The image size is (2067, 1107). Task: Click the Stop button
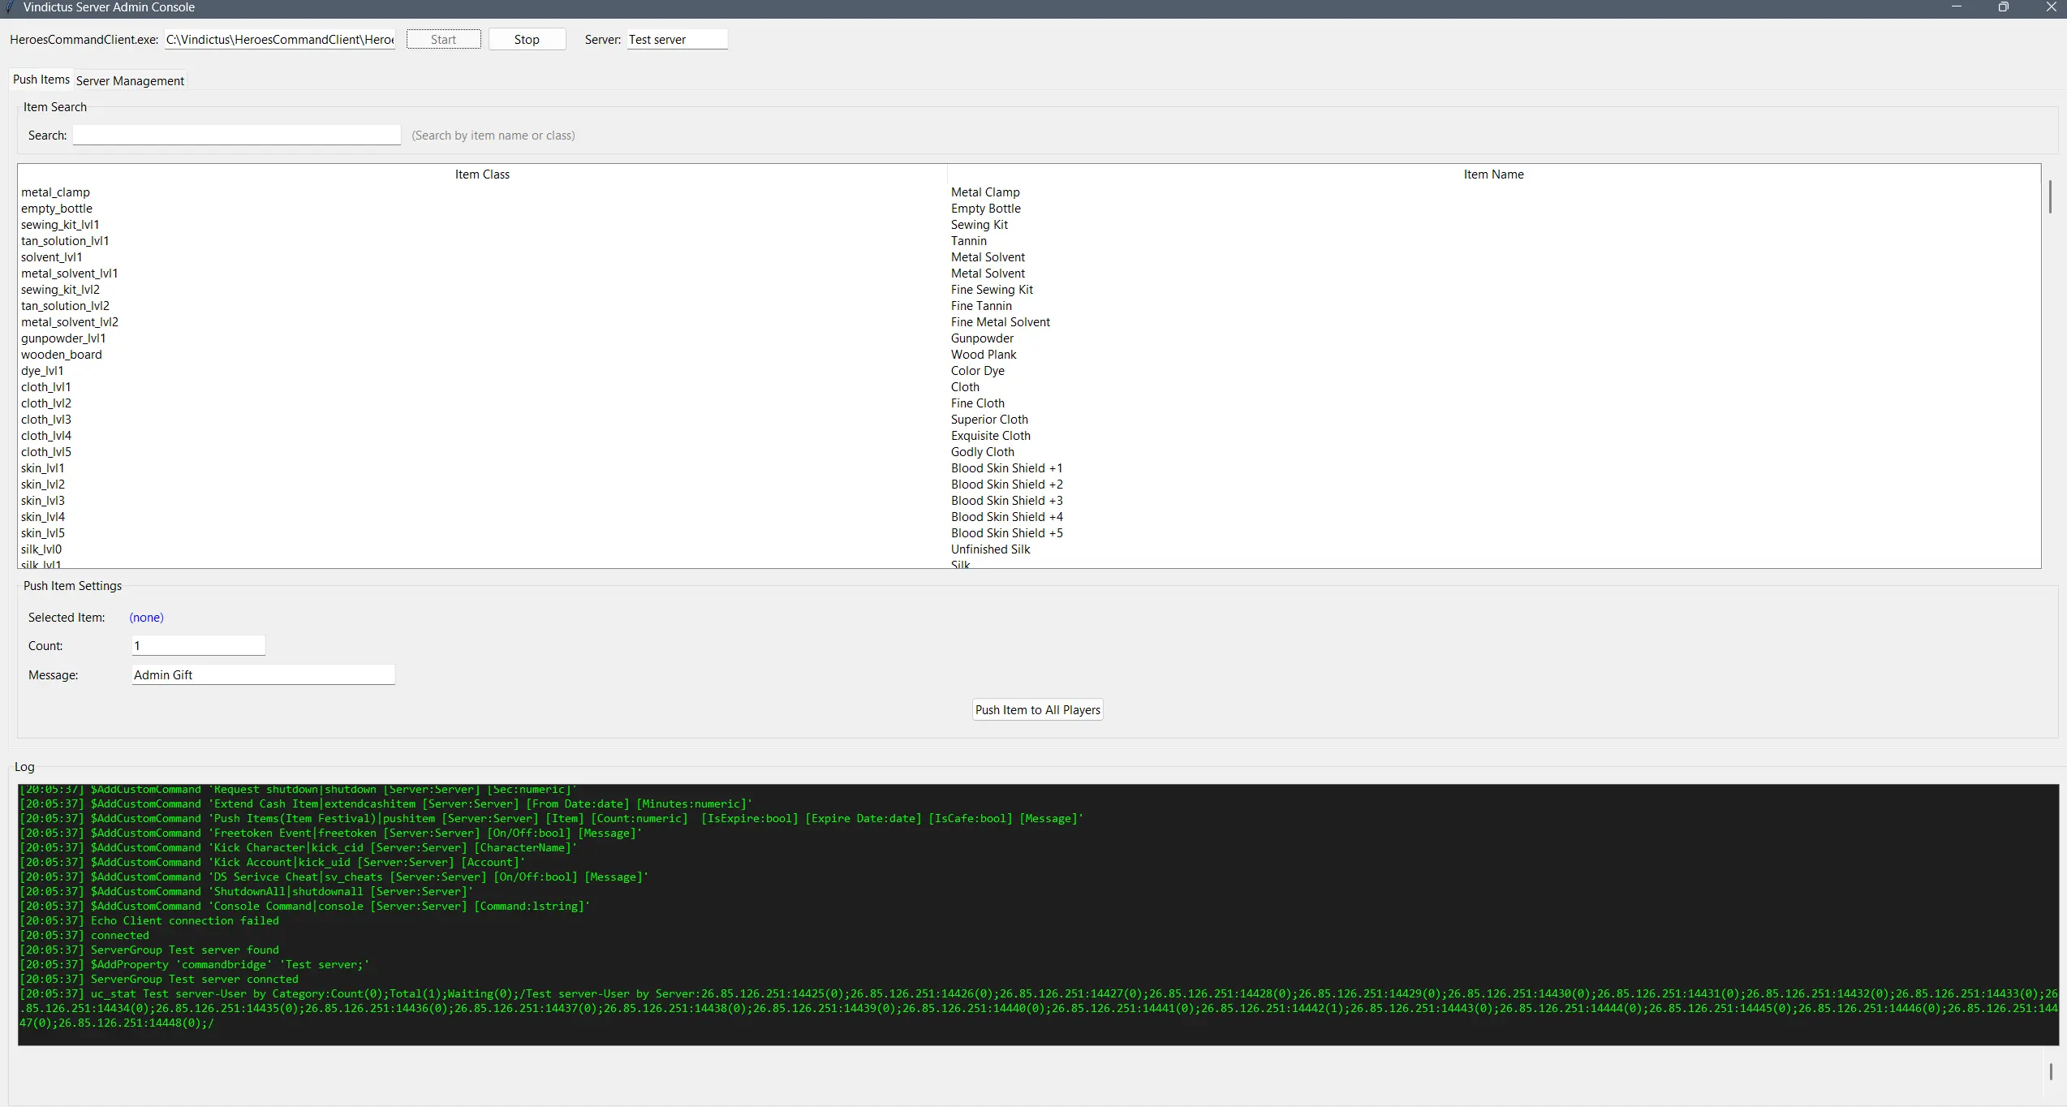527,40
